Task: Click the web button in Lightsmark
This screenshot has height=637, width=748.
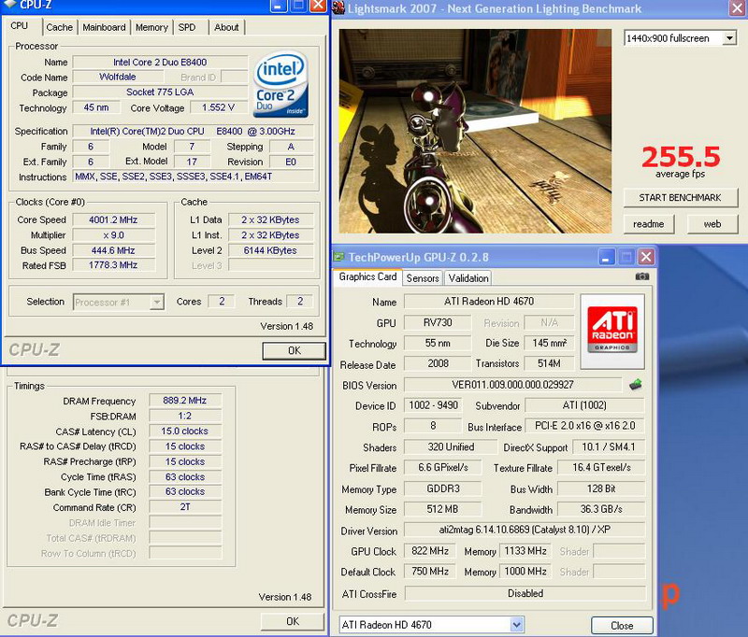Action: (x=712, y=224)
